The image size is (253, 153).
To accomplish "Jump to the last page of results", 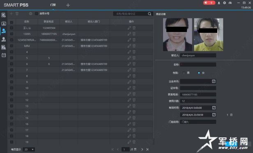I will click(x=147, y=149).
